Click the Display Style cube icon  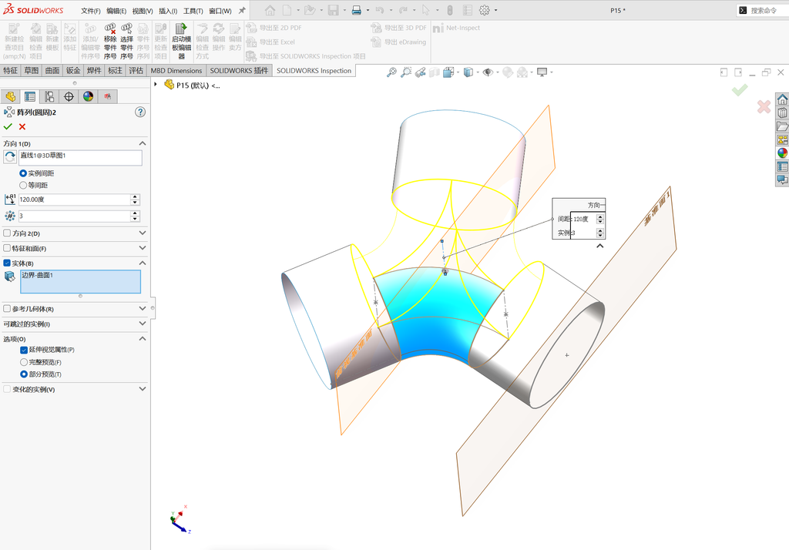click(468, 72)
